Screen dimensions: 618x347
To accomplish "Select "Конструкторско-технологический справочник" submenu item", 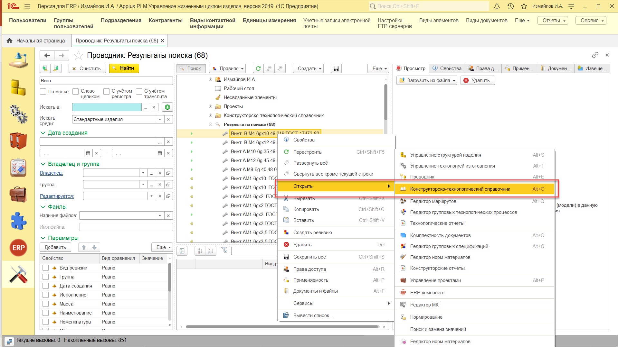I will [460, 189].
